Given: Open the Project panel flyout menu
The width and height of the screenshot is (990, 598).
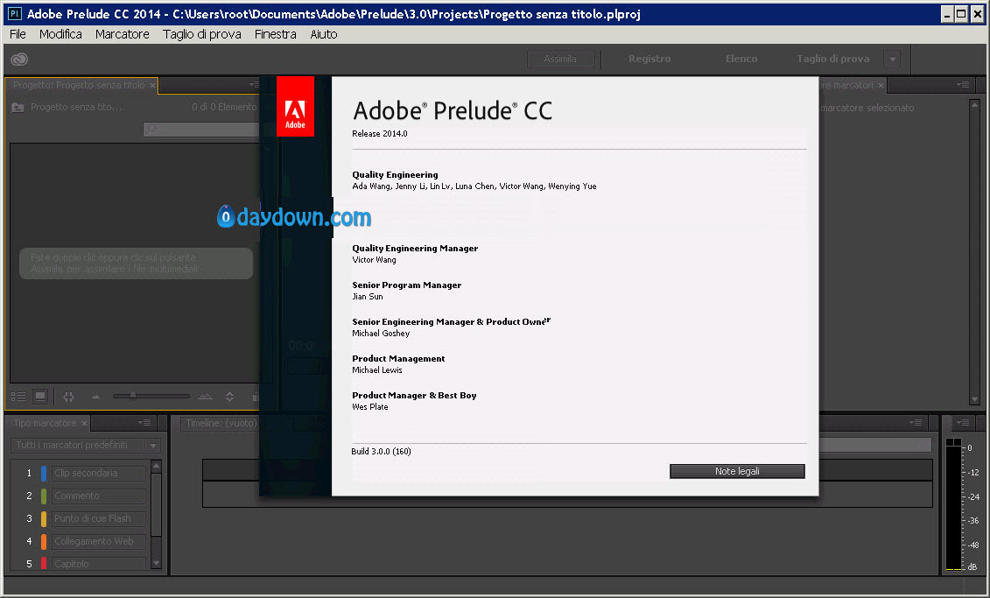Looking at the screenshot, I should [x=253, y=85].
